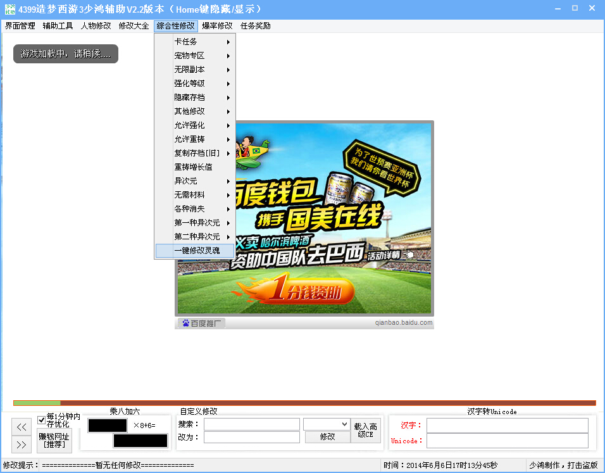The image size is (605, 473).
Task: Open the 百度钱包 advertisement banner
Action: [304, 218]
